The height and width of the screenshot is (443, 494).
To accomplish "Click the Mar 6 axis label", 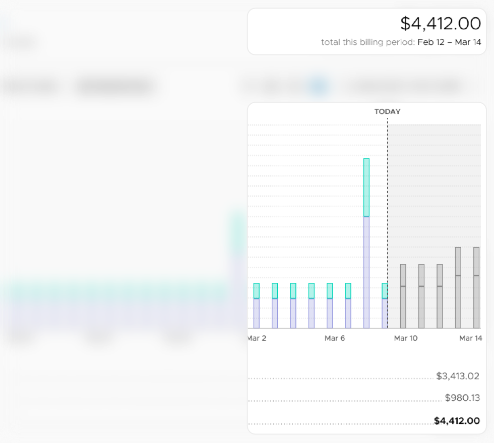I will 335,338.
